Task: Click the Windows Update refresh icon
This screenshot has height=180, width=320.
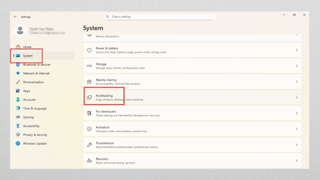Action: click(x=18, y=143)
